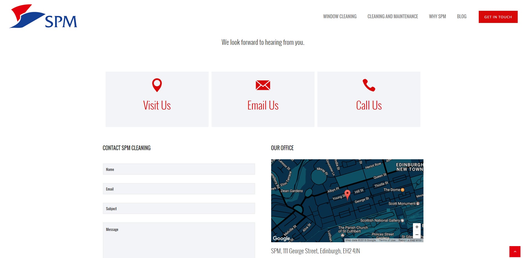This screenshot has width=526, height=258.
Task: Click the Get In Touch button
Action: click(x=498, y=17)
